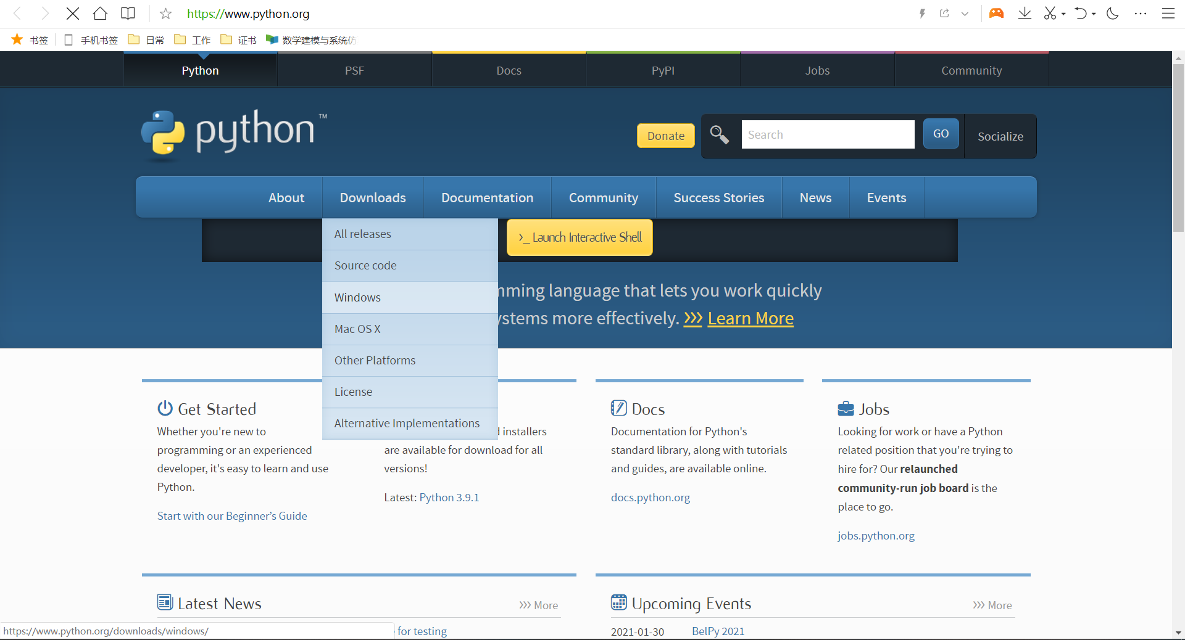The width and height of the screenshot is (1185, 640).
Task: Open the 手机书签 mobile bookmarks
Action: [91, 40]
